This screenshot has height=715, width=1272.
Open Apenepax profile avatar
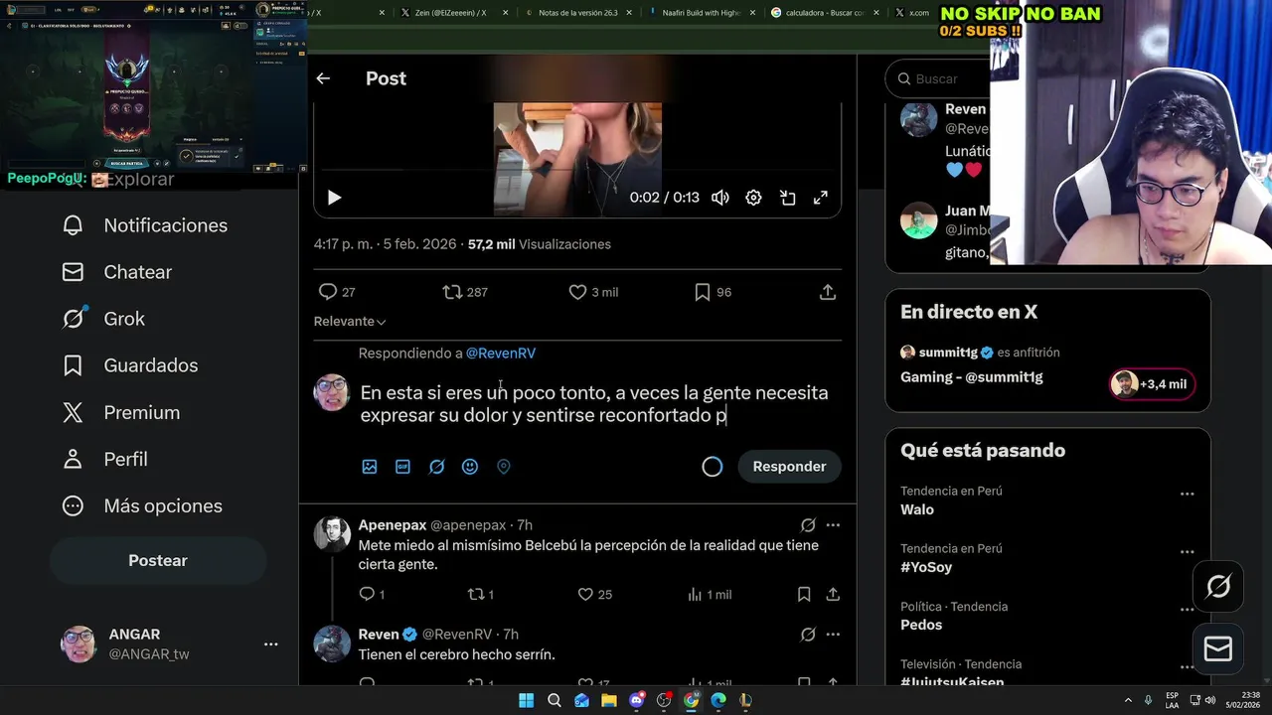(x=332, y=534)
